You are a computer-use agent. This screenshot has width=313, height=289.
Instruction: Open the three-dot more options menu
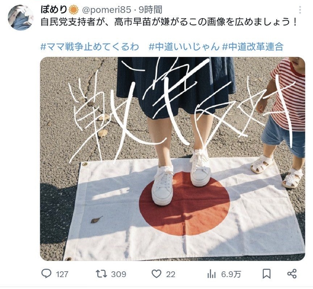300,10
